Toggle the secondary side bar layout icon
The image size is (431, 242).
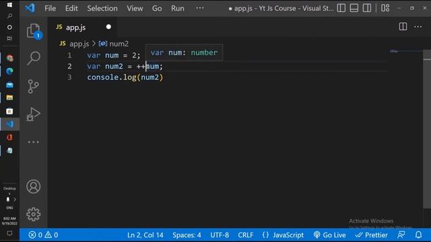tap(366, 8)
